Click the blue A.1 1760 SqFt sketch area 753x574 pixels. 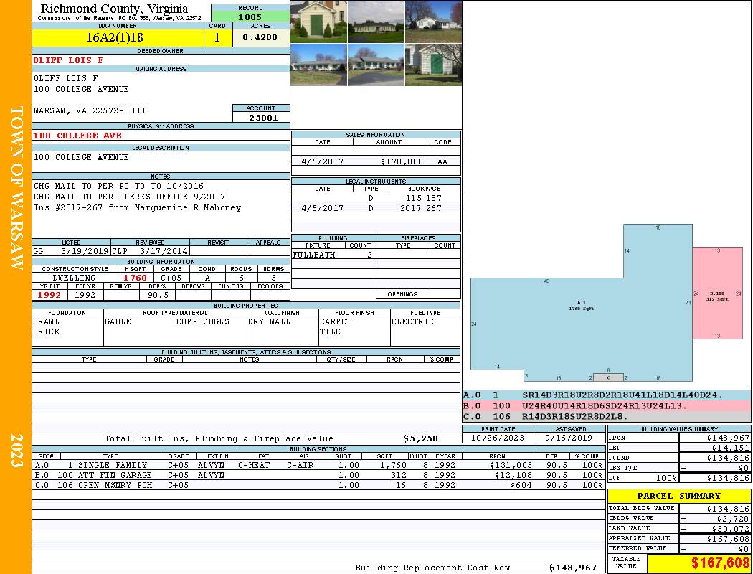pos(581,317)
